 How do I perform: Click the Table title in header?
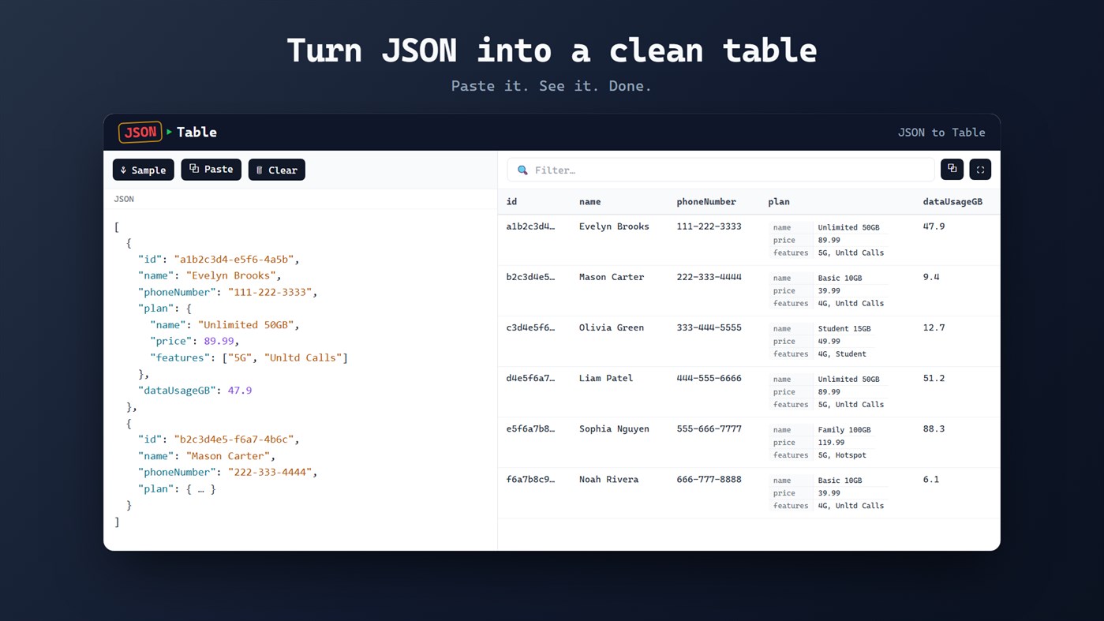tap(196, 132)
